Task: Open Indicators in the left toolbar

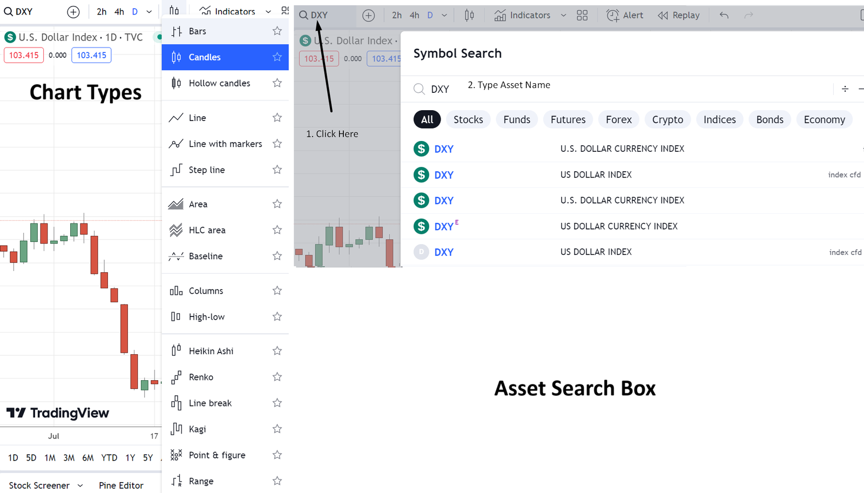Action: click(227, 11)
